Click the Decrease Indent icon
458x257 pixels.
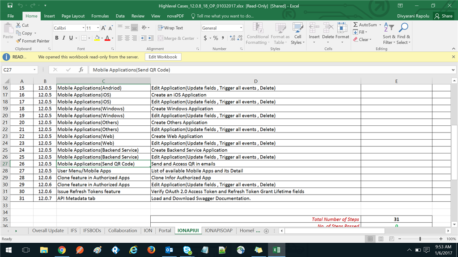tap(144, 38)
